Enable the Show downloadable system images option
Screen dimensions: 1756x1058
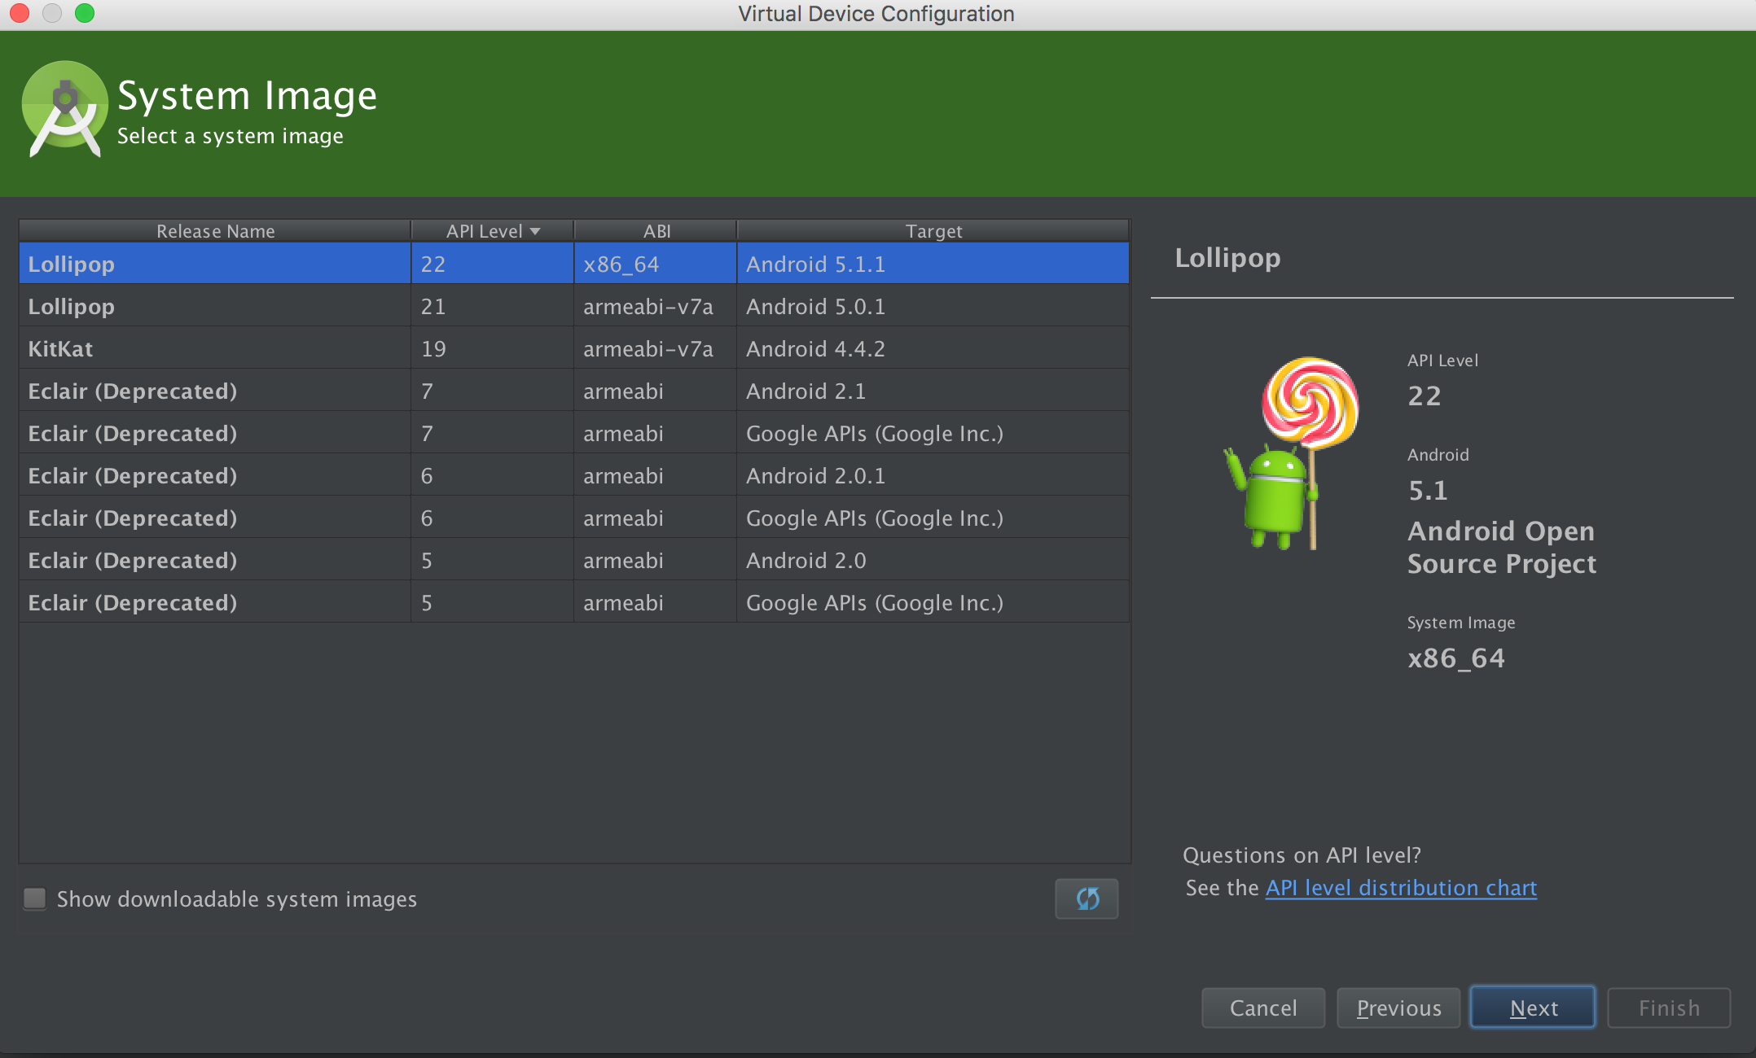(x=35, y=898)
